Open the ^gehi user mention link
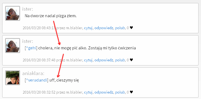 click(x=31, y=48)
